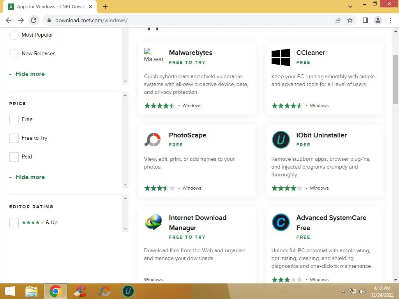Click the network tray icon
The width and height of the screenshot is (399, 299).
(353, 292)
